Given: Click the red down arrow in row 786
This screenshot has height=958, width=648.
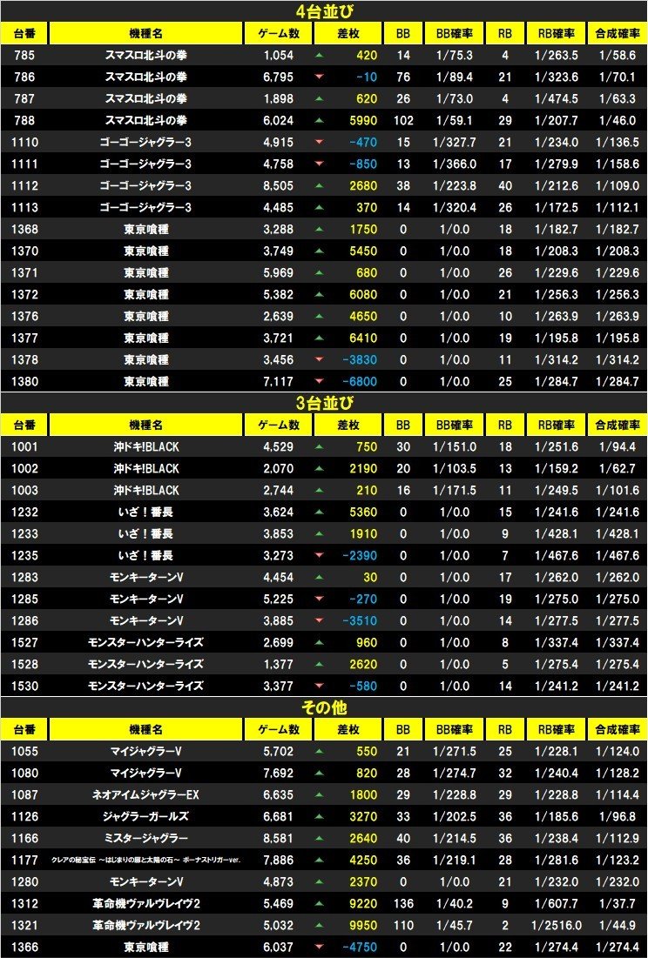Looking at the screenshot, I should tap(319, 77).
